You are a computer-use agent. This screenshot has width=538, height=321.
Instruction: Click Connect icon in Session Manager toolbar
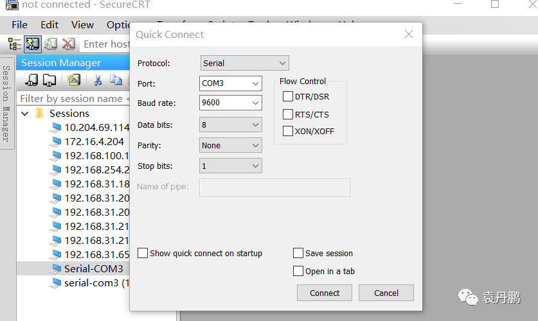[32, 80]
